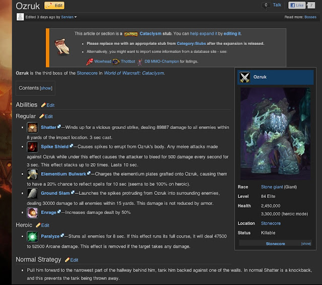
Task: Expand the Contents table with show
Action: pyautogui.click(x=46, y=88)
